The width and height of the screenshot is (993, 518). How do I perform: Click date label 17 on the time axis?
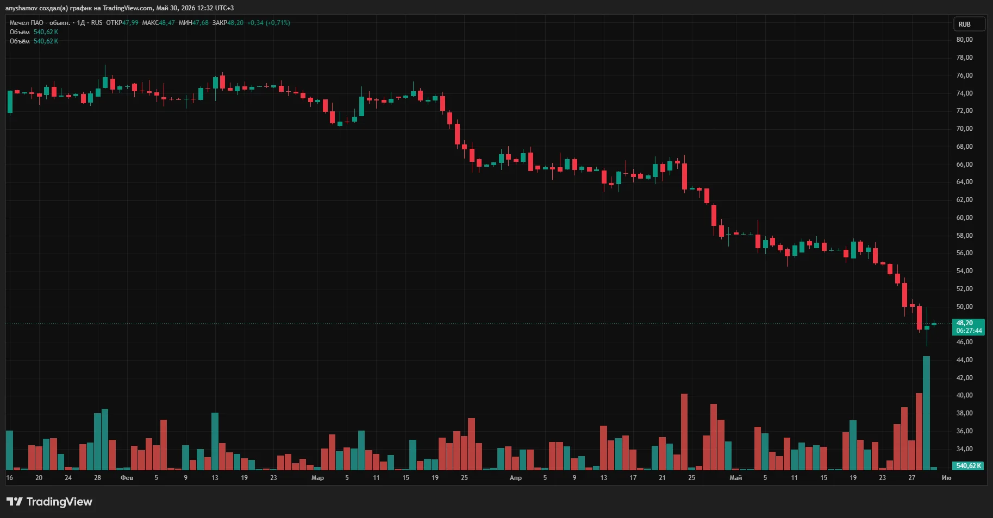click(633, 478)
